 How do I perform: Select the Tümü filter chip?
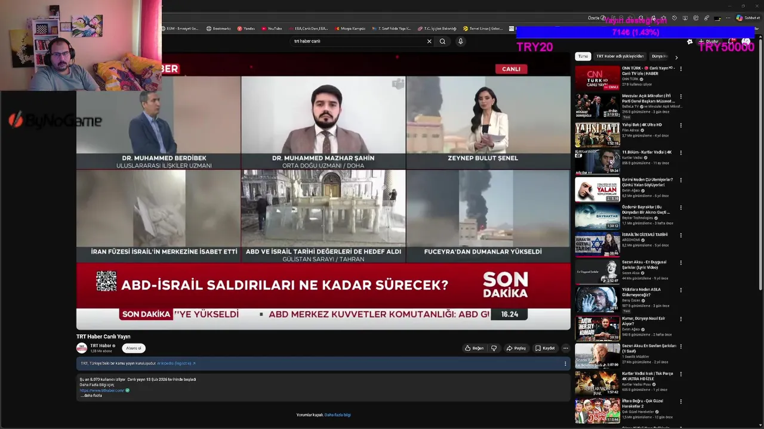583,56
